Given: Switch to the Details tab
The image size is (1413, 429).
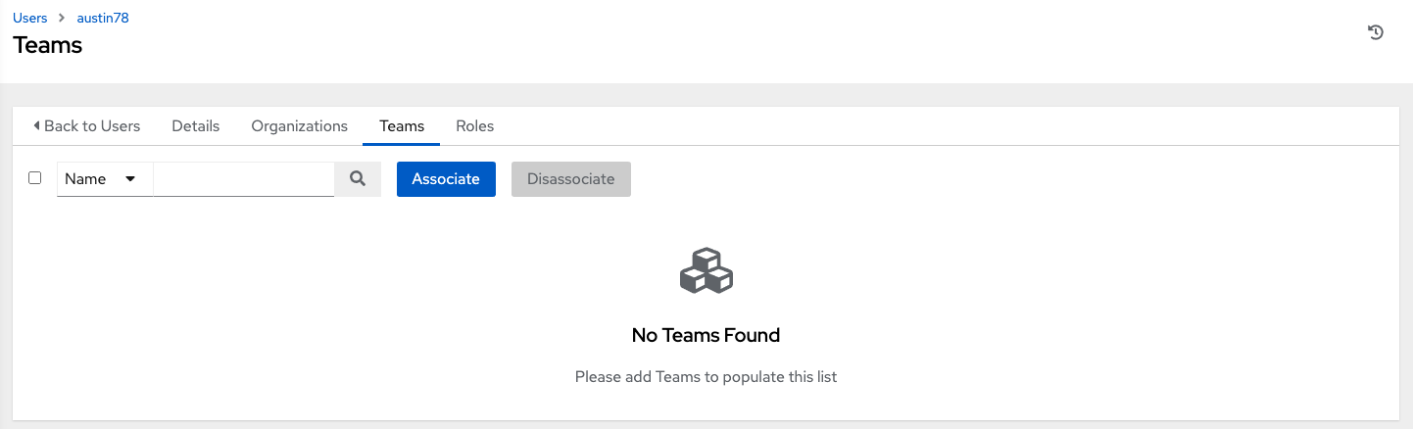Looking at the screenshot, I should (x=196, y=125).
